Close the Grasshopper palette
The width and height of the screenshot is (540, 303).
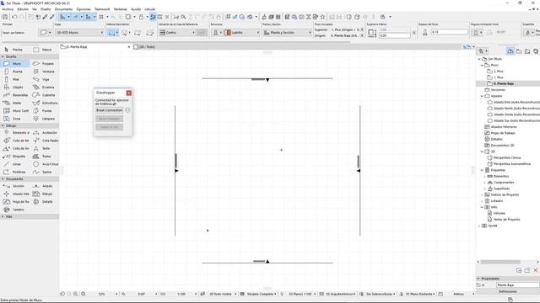(129, 93)
